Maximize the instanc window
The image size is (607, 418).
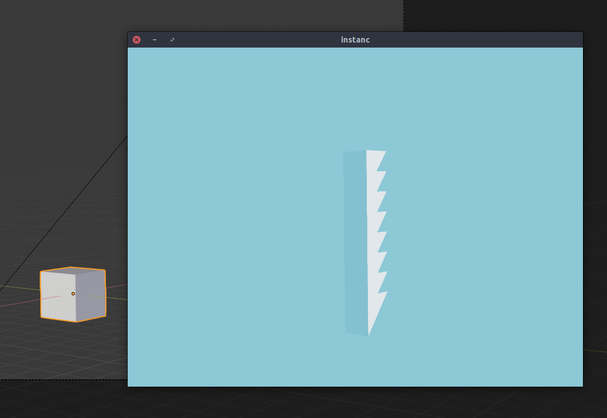coord(172,40)
